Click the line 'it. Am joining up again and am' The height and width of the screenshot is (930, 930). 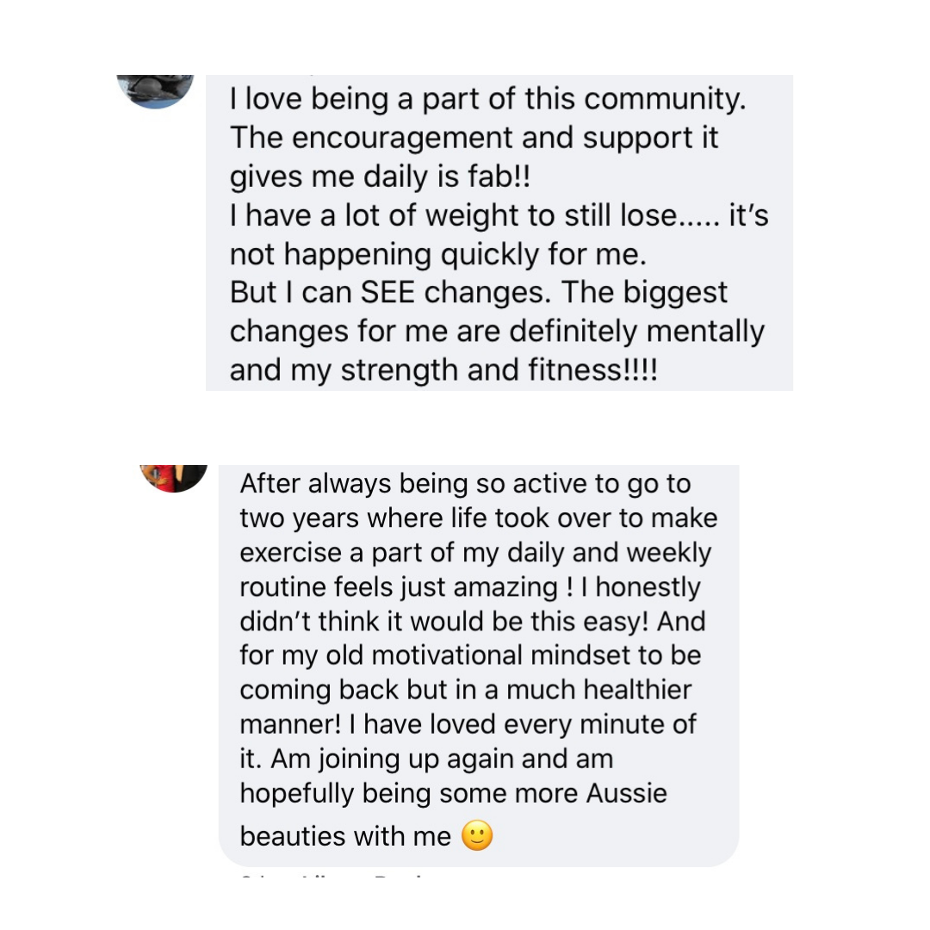coord(426,759)
